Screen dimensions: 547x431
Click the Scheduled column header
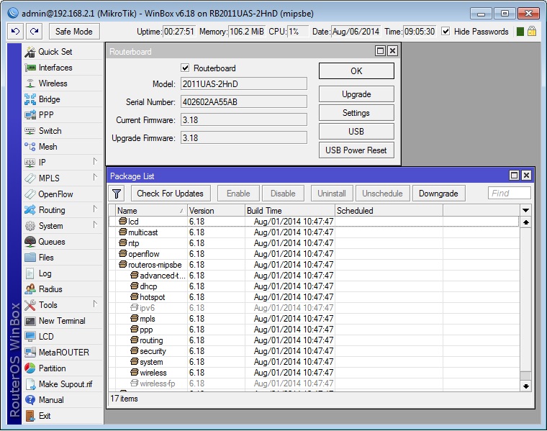(389, 211)
